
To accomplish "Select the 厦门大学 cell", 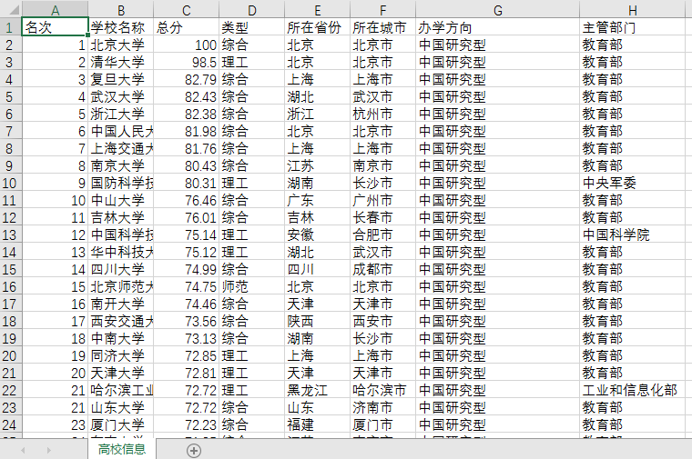I will tap(121, 424).
